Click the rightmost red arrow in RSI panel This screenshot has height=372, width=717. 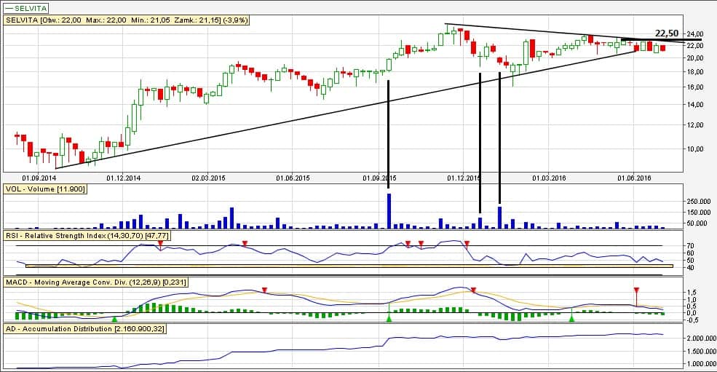pos(467,243)
